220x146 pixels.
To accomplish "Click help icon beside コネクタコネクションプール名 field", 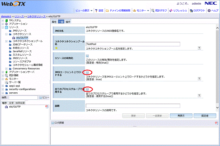I will 199,48.
